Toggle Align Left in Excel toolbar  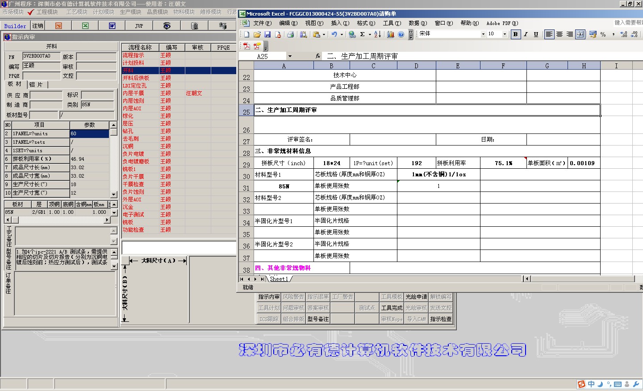point(549,34)
